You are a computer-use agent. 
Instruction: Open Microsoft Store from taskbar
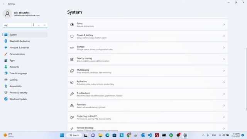114,135
